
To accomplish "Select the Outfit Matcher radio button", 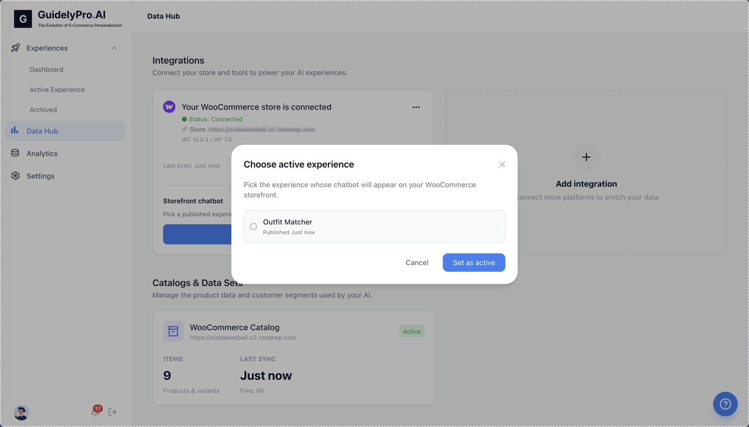I will [x=254, y=227].
